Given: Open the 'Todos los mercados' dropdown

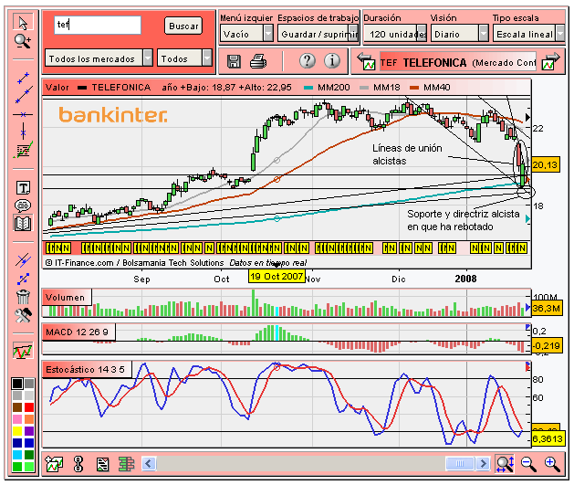Looking at the screenshot, I should [99, 58].
